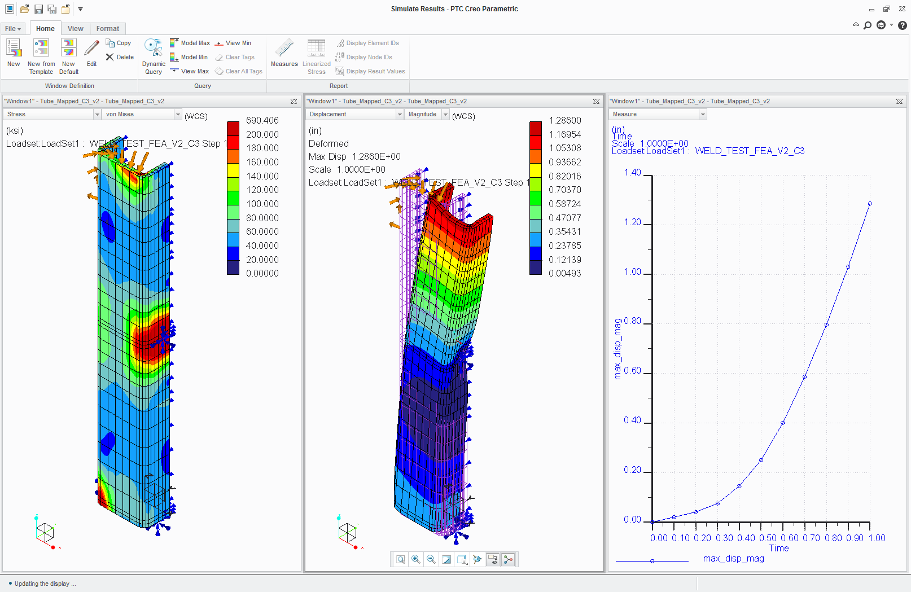Show the View Max location
Image resolution: width=911 pixels, height=592 pixels.
click(190, 71)
